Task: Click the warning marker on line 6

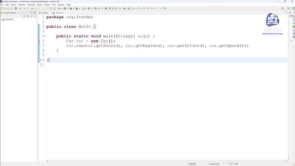Action: pyautogui.click(x=39, y=41)
